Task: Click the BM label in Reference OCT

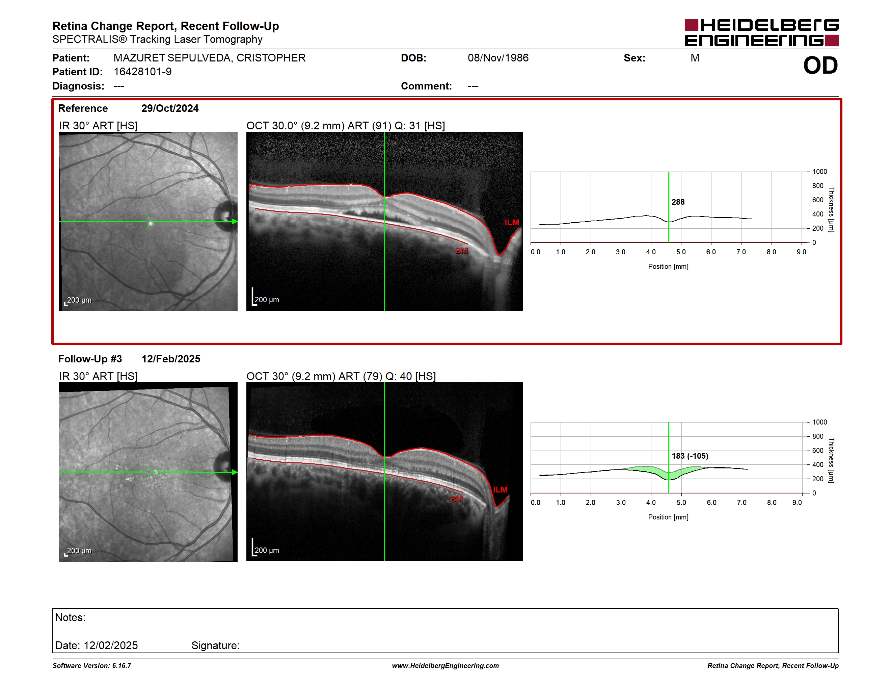Action: click(x=461, y=251)
